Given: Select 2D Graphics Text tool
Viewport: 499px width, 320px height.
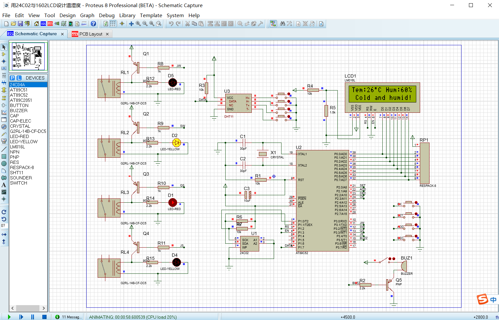Looking at the screenshot, I should 4,185.
